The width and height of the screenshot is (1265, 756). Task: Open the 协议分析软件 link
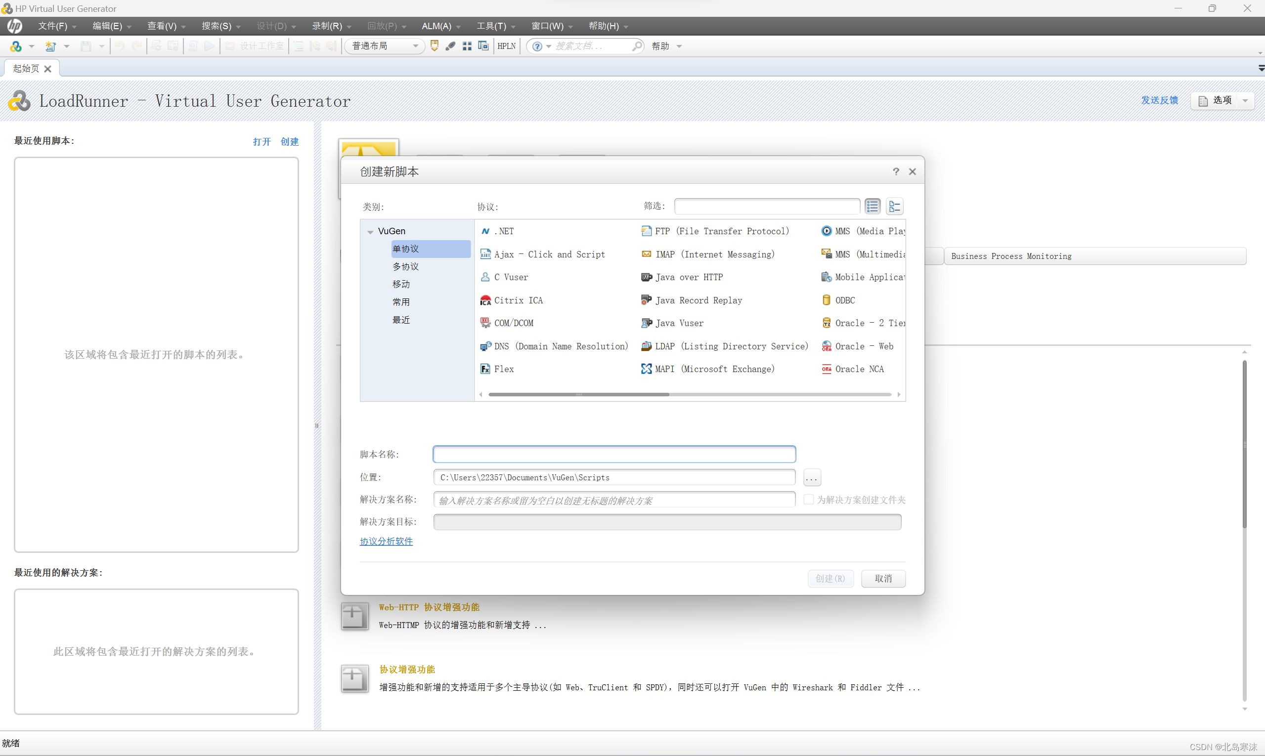386,542
